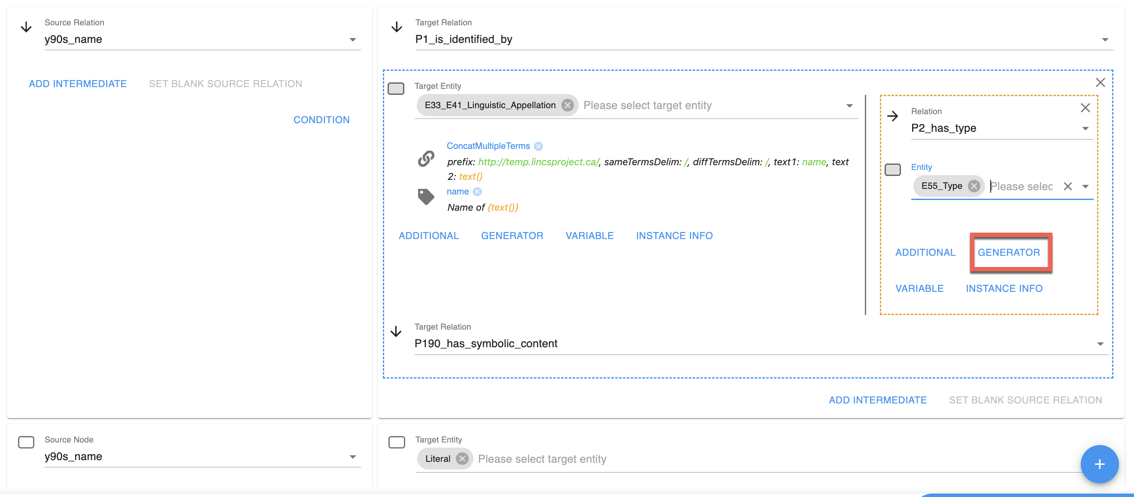The width and height of the screenshot is (1134, 497).
Task: Remove the name label generator
Action: point(477,191)
